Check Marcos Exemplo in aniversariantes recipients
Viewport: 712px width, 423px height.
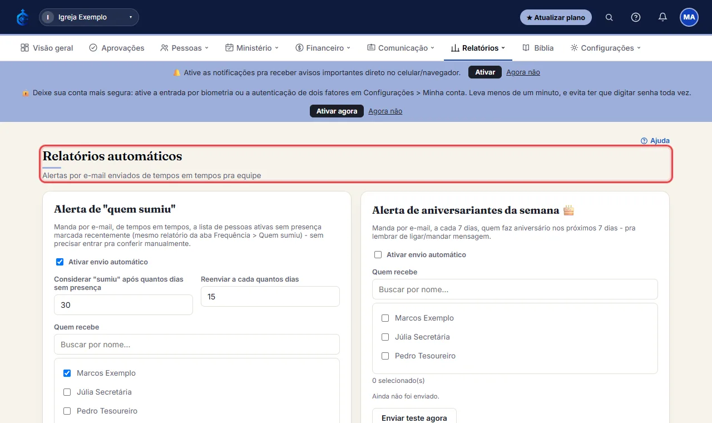[385, 318]
